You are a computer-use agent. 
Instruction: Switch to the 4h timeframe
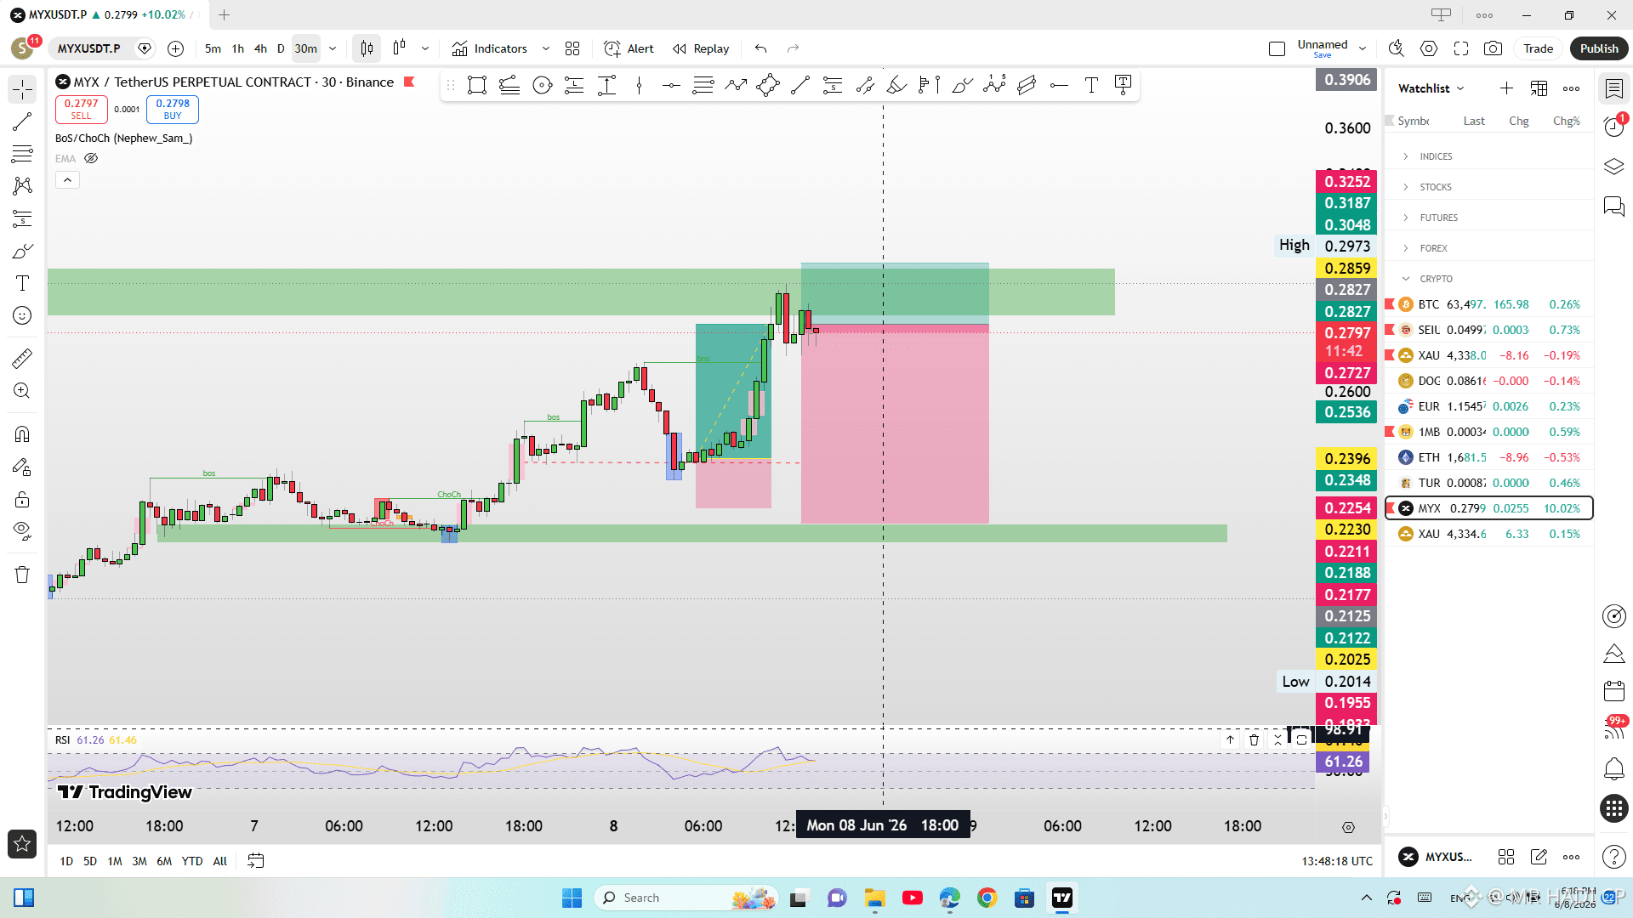(260, 48)
